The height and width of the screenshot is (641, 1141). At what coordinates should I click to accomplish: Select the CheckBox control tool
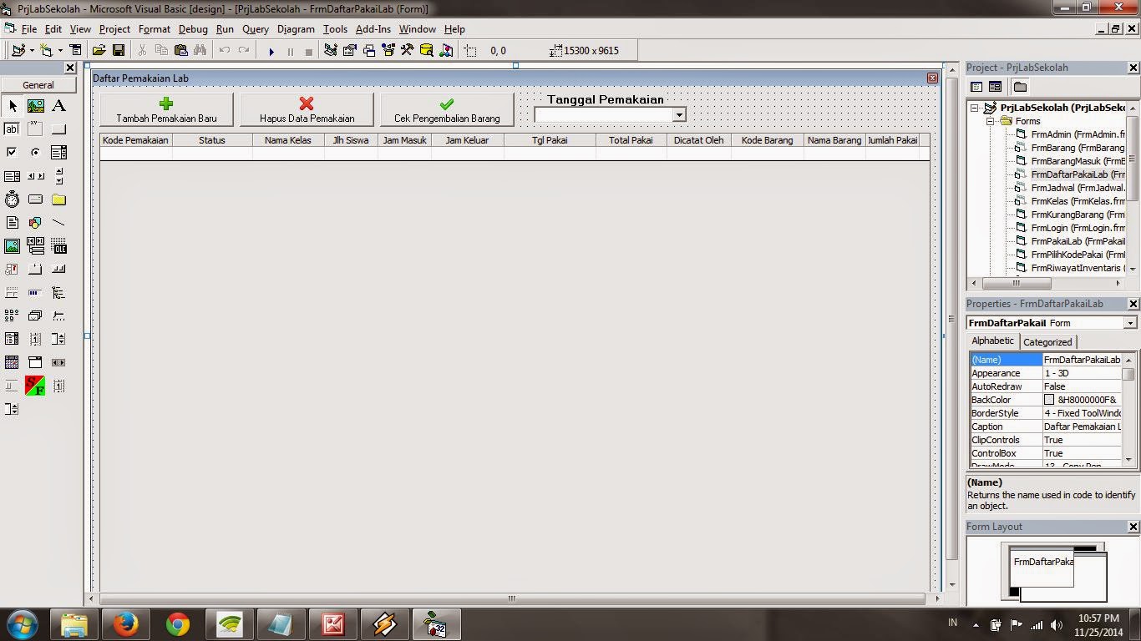click(12, 153)
